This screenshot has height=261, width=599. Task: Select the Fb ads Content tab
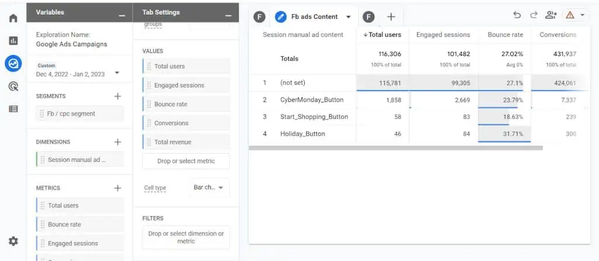coord(314,17)
